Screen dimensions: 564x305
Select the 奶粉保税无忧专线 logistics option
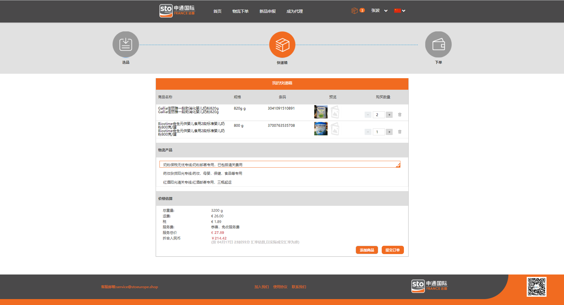click(280, 164)
